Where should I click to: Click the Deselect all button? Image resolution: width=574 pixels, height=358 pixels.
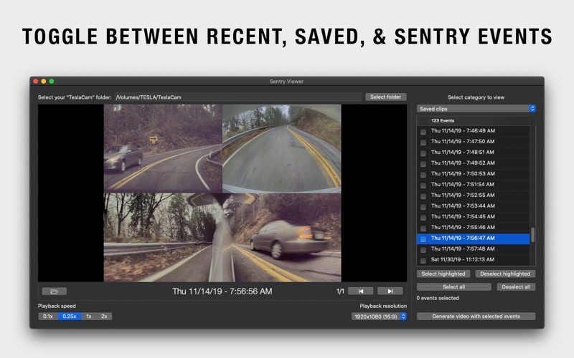(516, 287)
